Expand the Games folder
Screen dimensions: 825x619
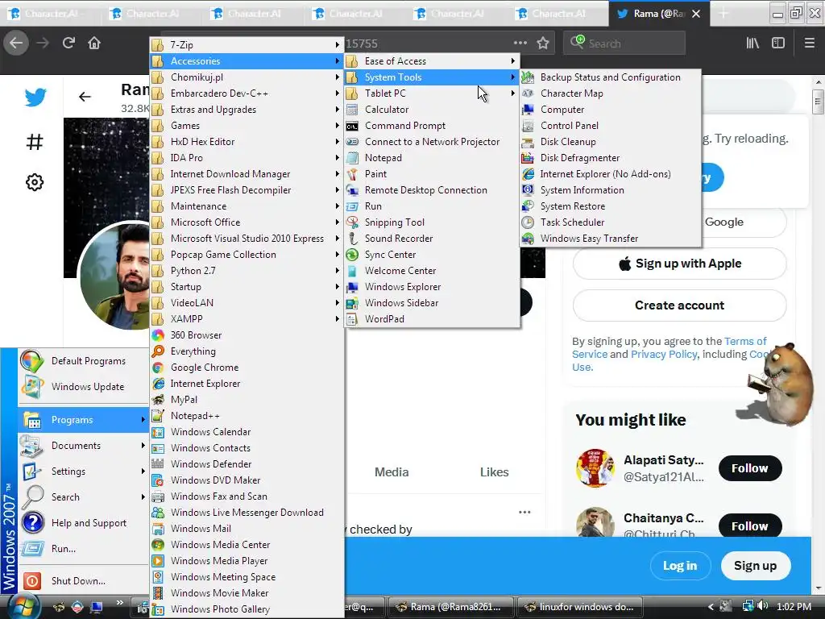tap(247, 125)
